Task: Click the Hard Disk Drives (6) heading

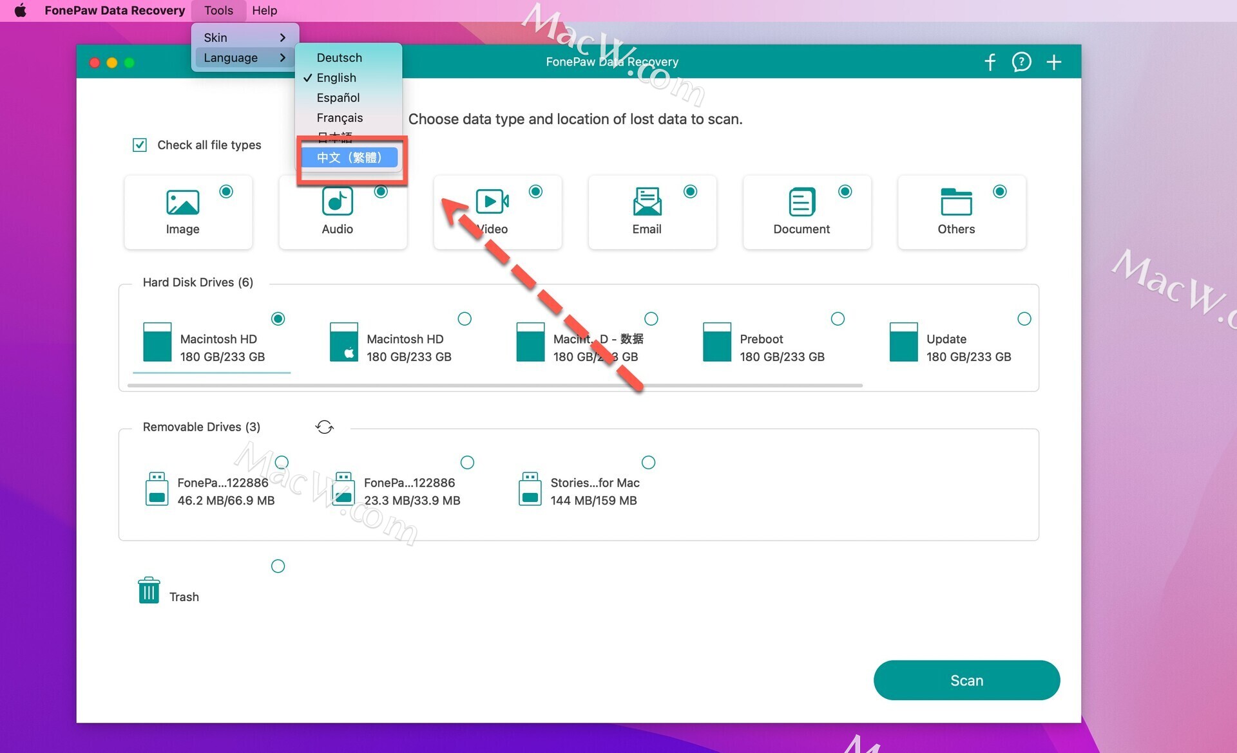Action: pos(198,282)
